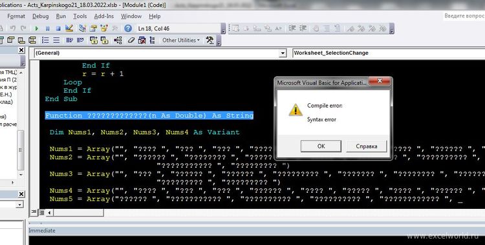Viewport: 485px width, 245px height.
Task: Click the List Constants icon
Action: (x=246, y=28)
